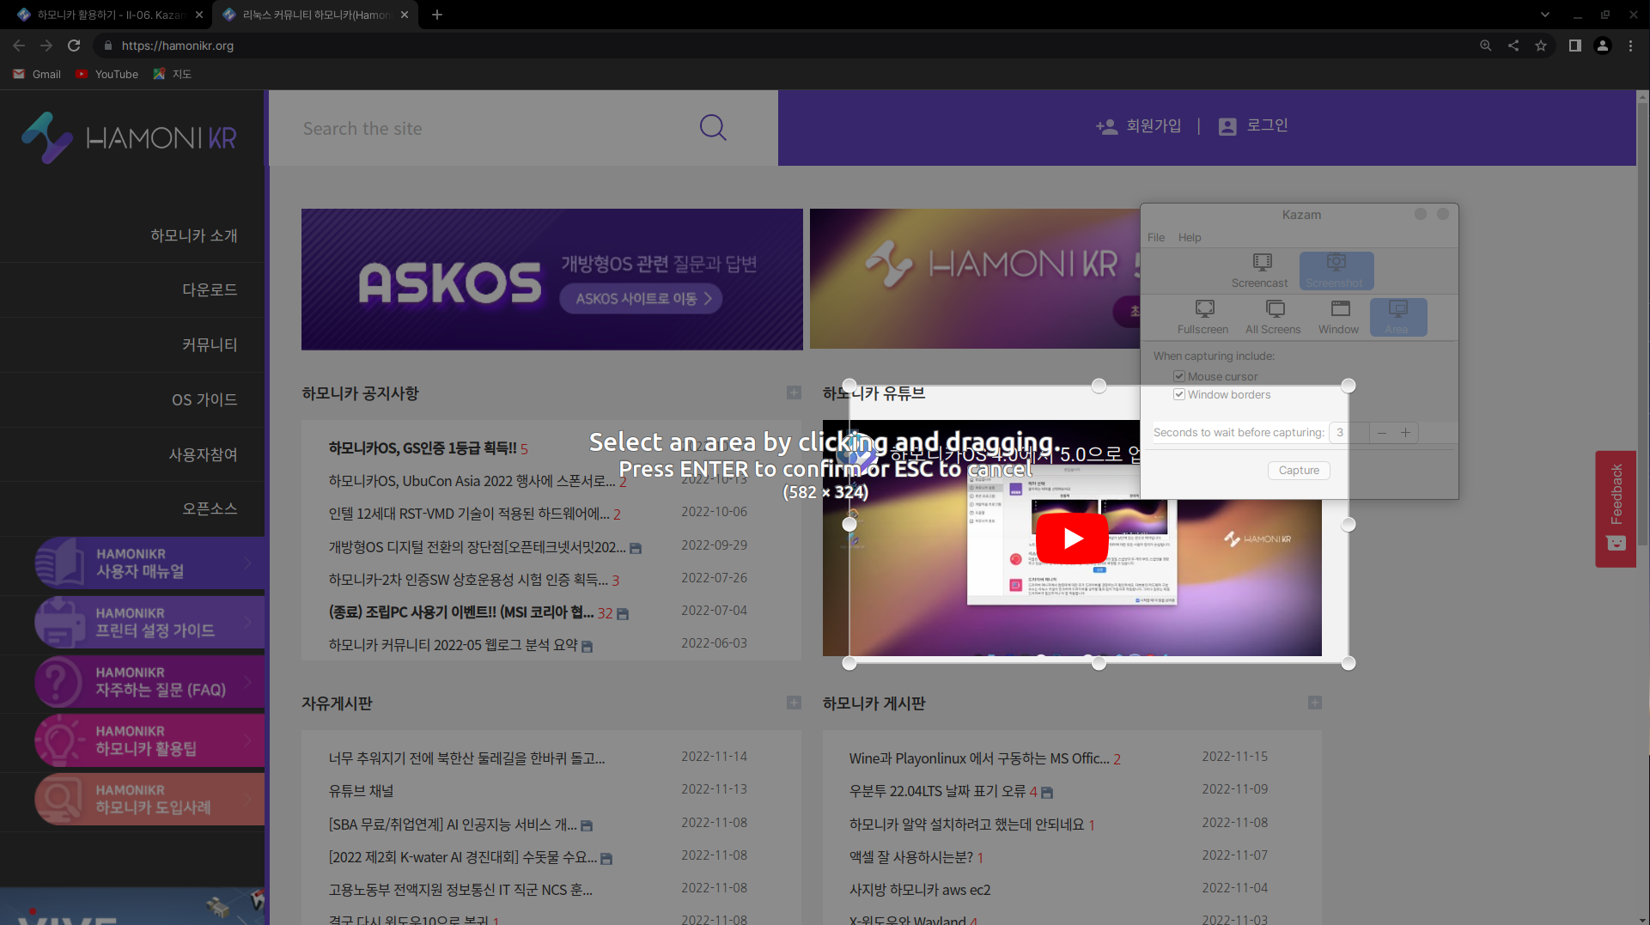
Task: Expand the 자유게시판 board list
Action: pos(794,703)
